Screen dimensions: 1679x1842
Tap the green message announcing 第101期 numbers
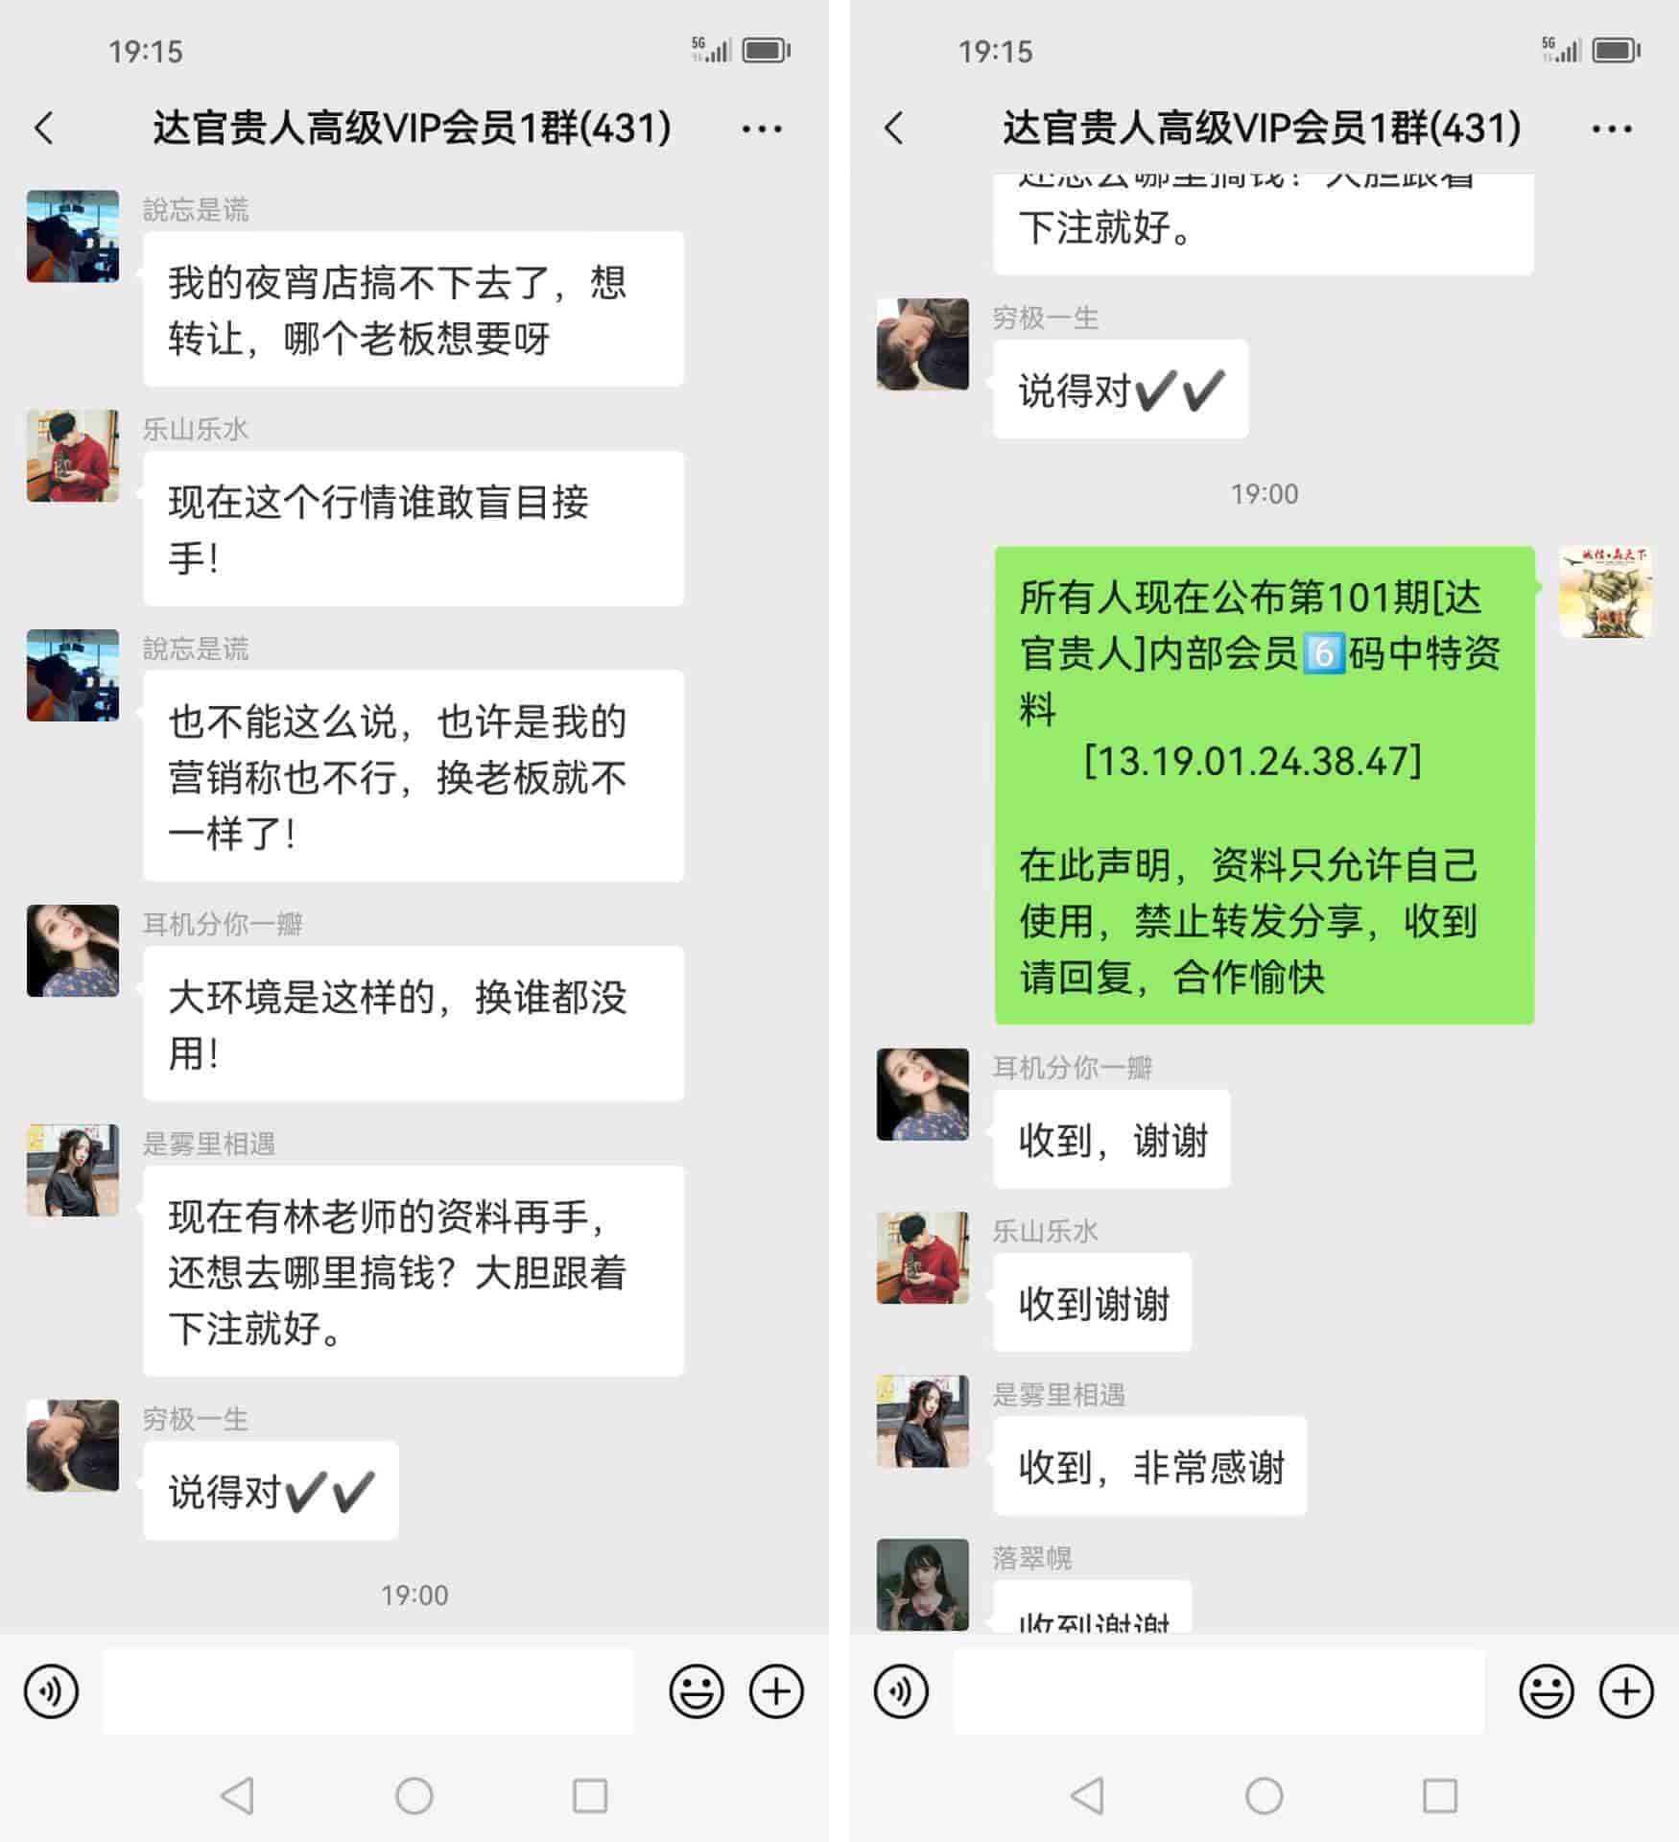1265,785
